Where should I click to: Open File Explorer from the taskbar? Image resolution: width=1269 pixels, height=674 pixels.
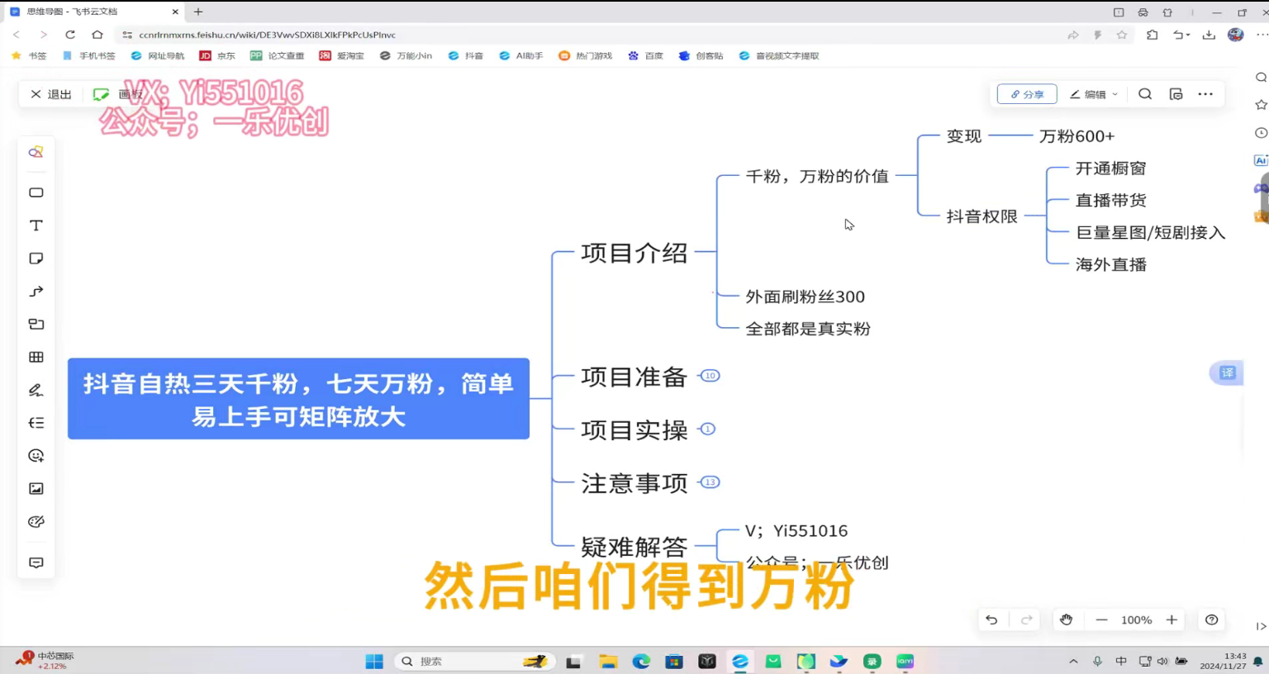point(608,662)
